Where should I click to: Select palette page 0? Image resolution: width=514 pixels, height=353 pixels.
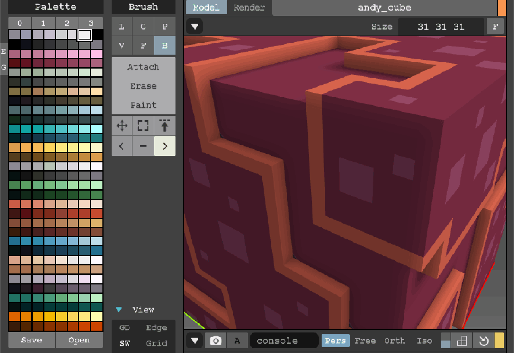[20, 23]
